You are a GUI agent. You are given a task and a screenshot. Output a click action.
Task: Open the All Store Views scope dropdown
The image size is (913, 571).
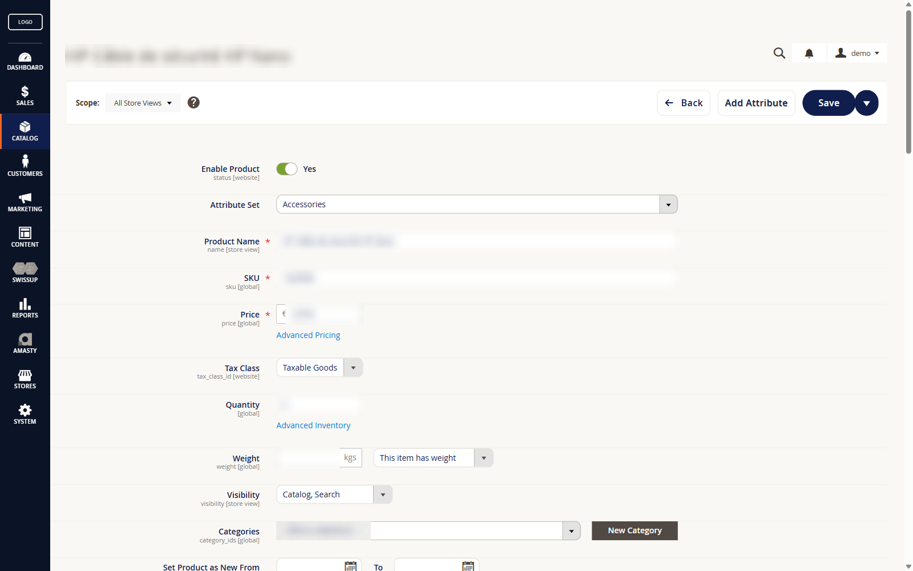point(143,103)
